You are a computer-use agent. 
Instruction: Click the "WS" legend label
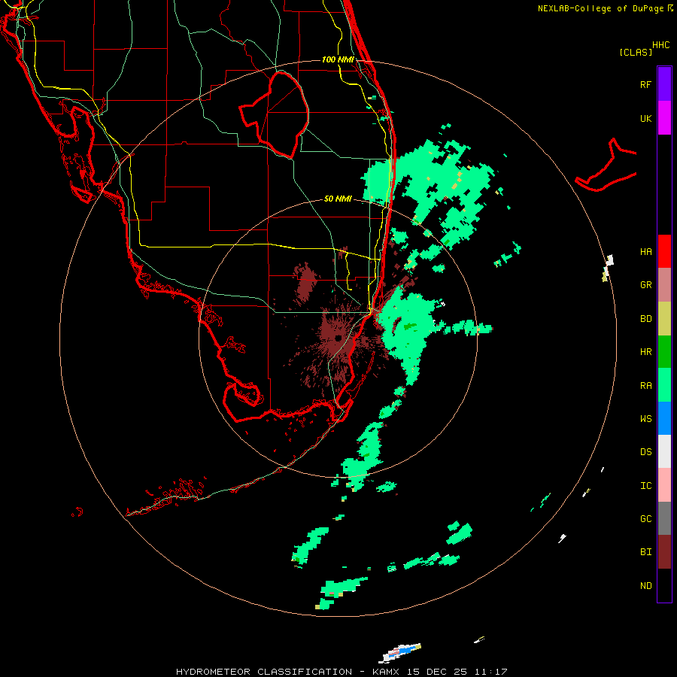645,418
